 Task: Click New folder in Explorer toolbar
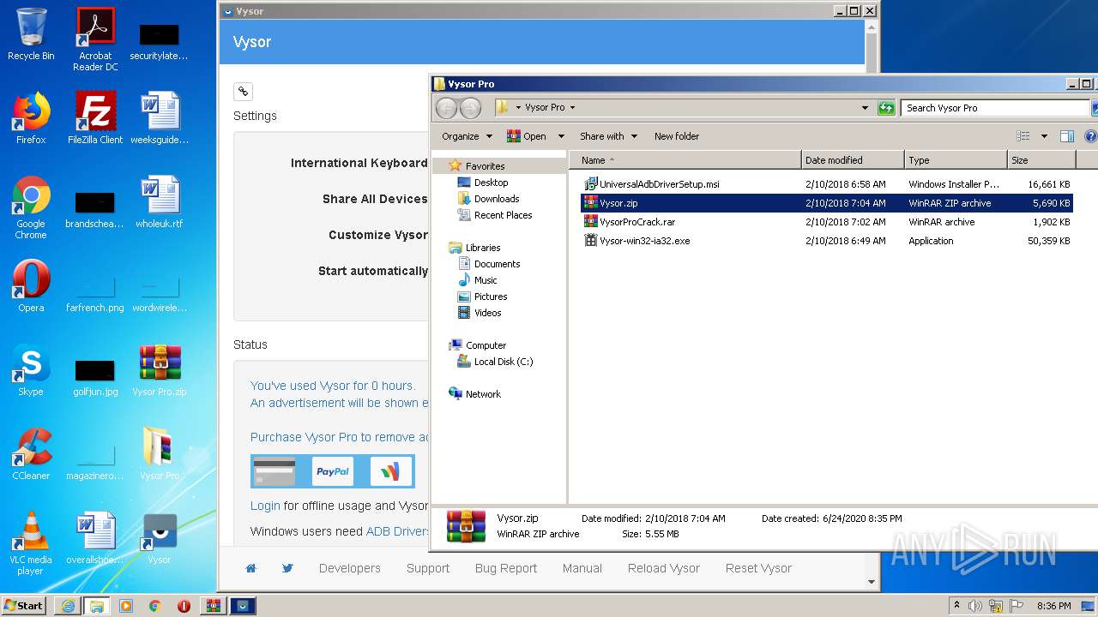pyautogui.click(x=677, y=136)
